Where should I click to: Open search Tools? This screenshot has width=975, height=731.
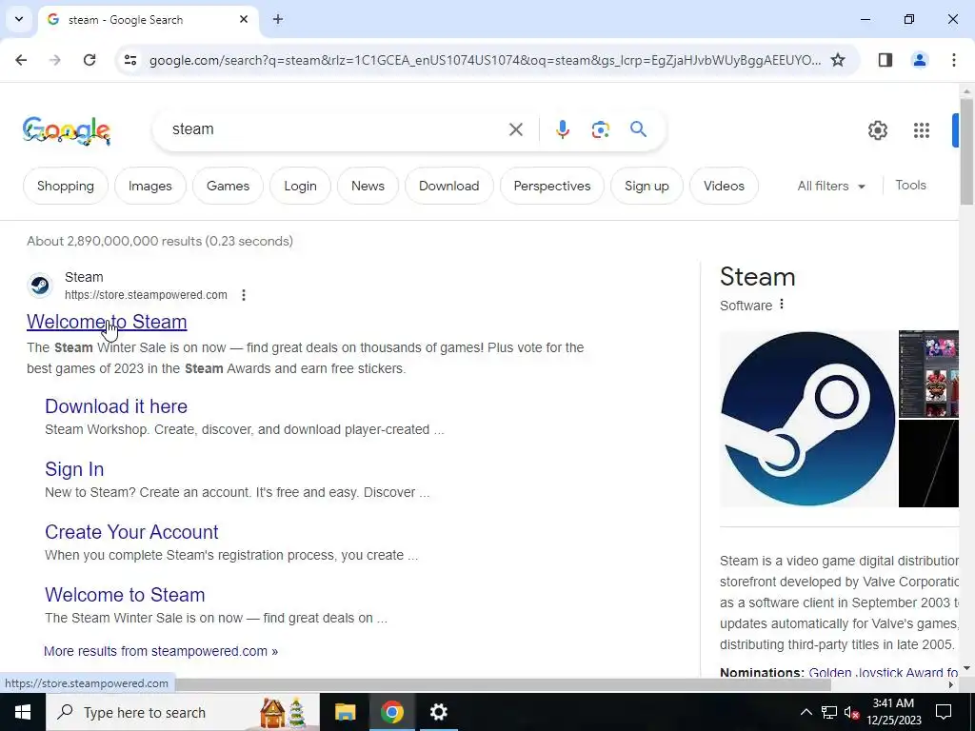pos(910,186)
